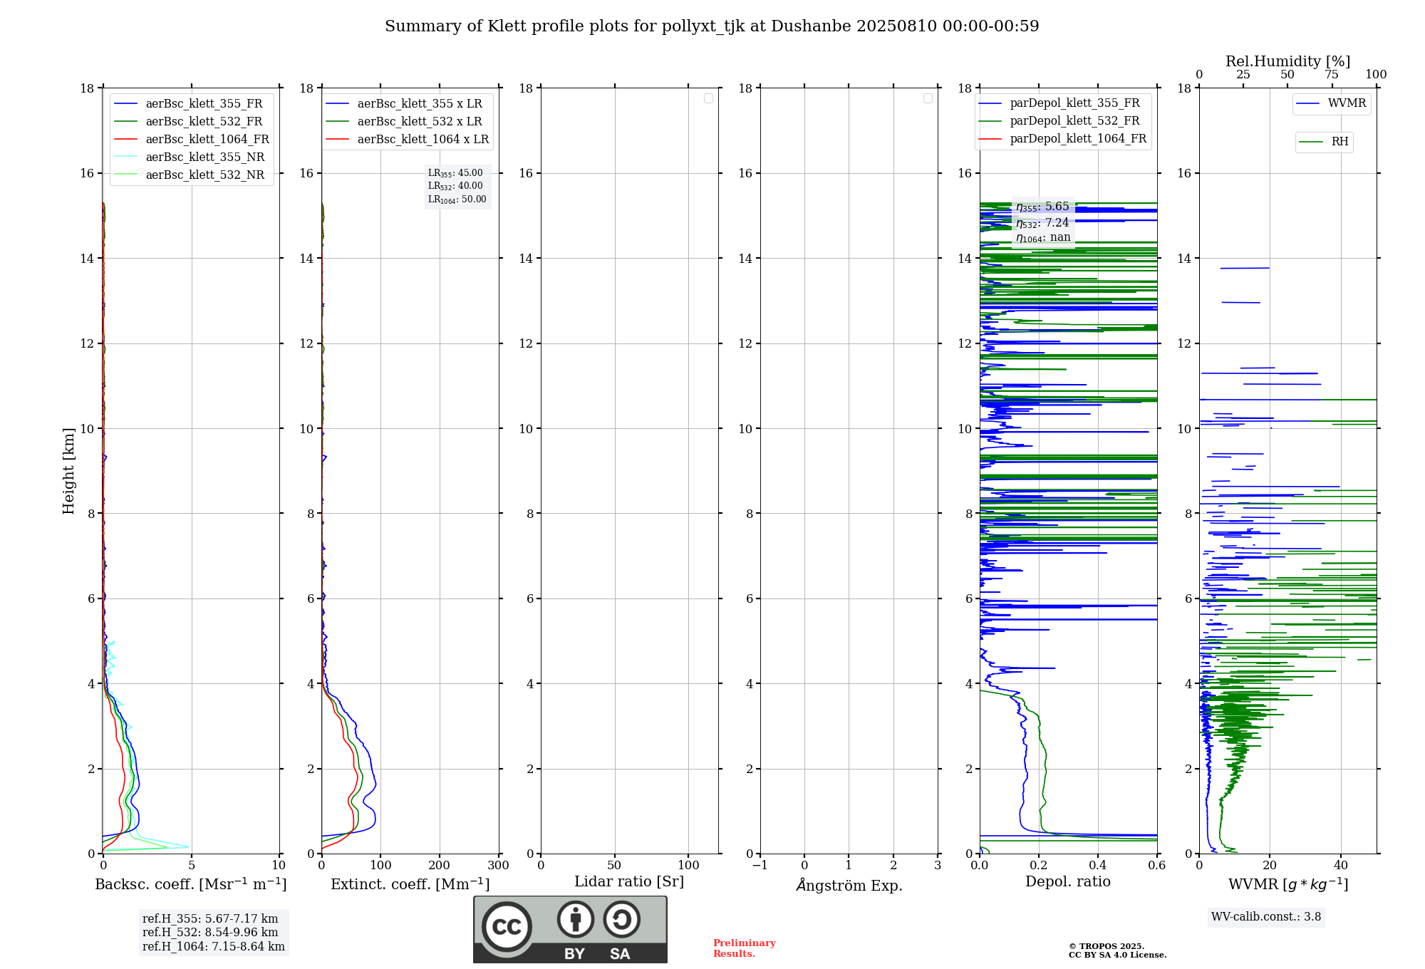Screen dimensions: 1425x969
Task: Click the Backsc. coeff. x-axis label
Action: 191,884
